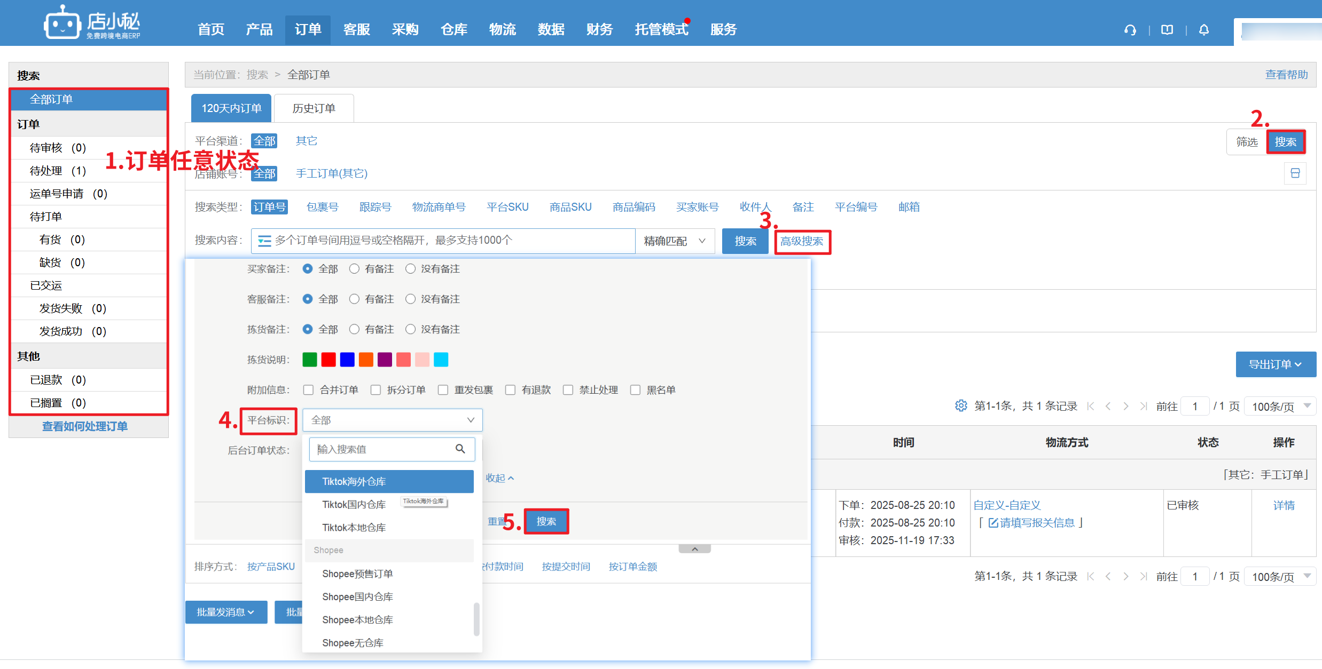Select 有备注 for 买家备注
Screen dimensions: 1322x669
354,269
